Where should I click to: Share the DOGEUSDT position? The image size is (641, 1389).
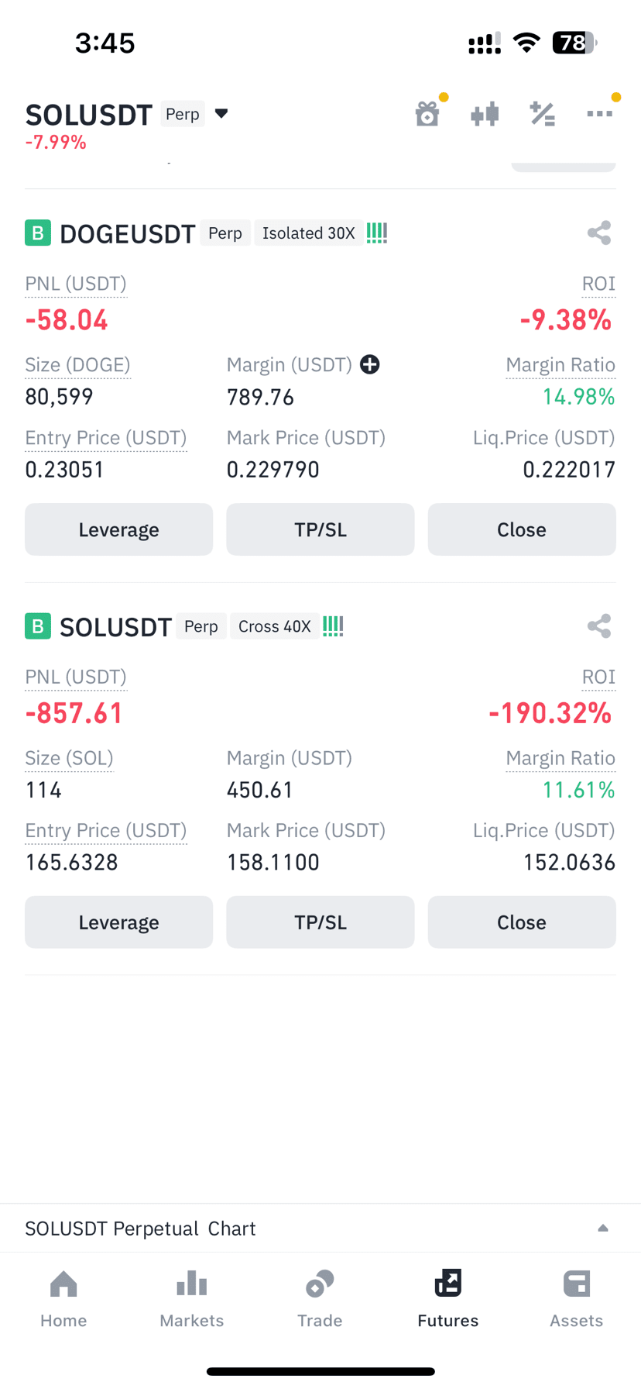599,233
